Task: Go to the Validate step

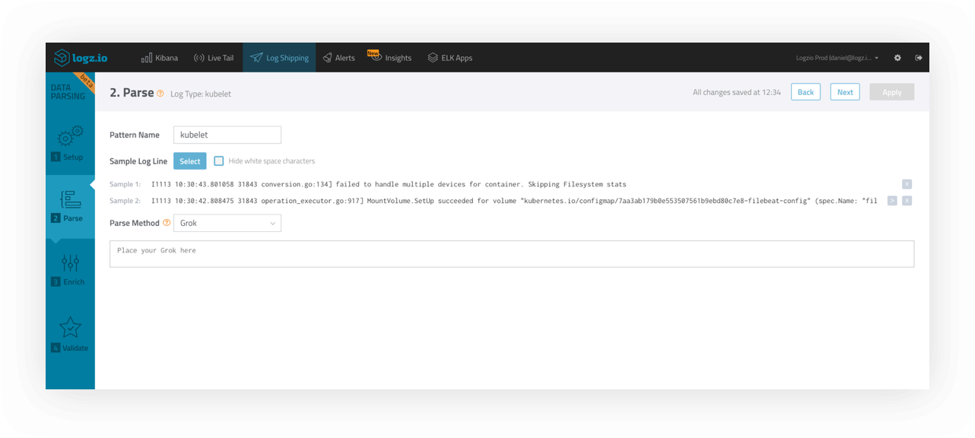Action: (x=70, y=335)
